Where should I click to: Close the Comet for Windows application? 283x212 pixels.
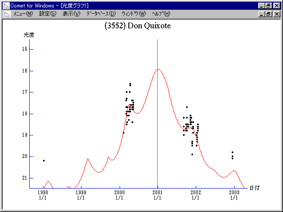tap(276, 5)
